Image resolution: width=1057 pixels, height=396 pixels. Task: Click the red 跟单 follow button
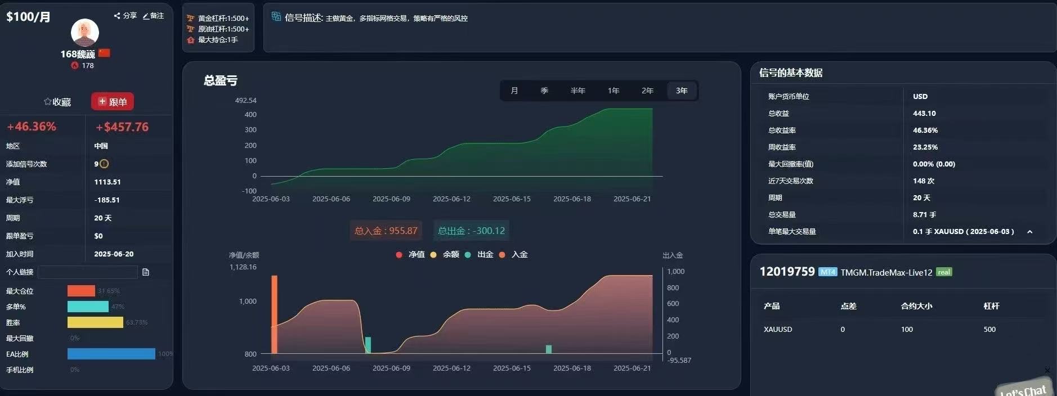tap(113, 102)
